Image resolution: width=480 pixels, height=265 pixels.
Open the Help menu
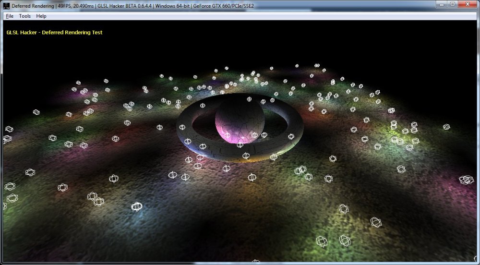coord(41,16)
